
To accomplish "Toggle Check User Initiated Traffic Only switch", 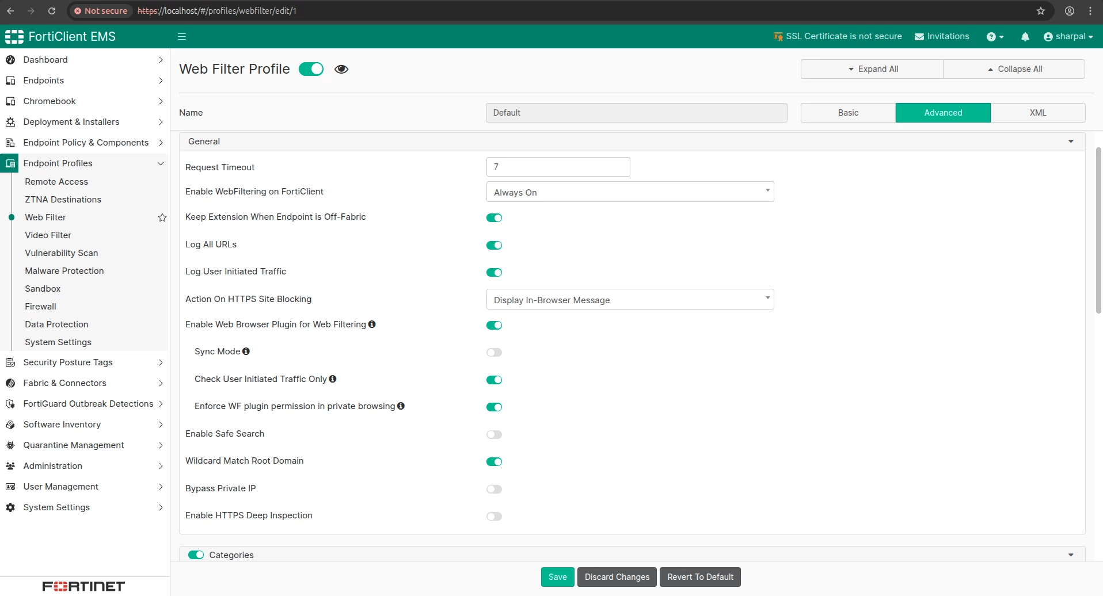I will [x=495, y=380].
